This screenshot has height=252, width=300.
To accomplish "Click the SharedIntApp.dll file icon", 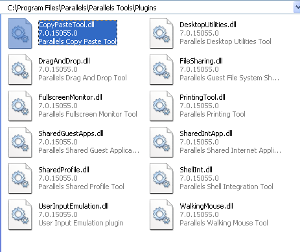I will pyautogui.click(x=161, y=143).
